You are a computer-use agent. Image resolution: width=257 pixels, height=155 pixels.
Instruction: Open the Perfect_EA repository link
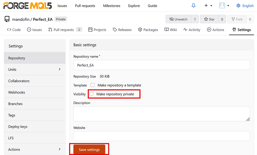click(x=43, y=19)
